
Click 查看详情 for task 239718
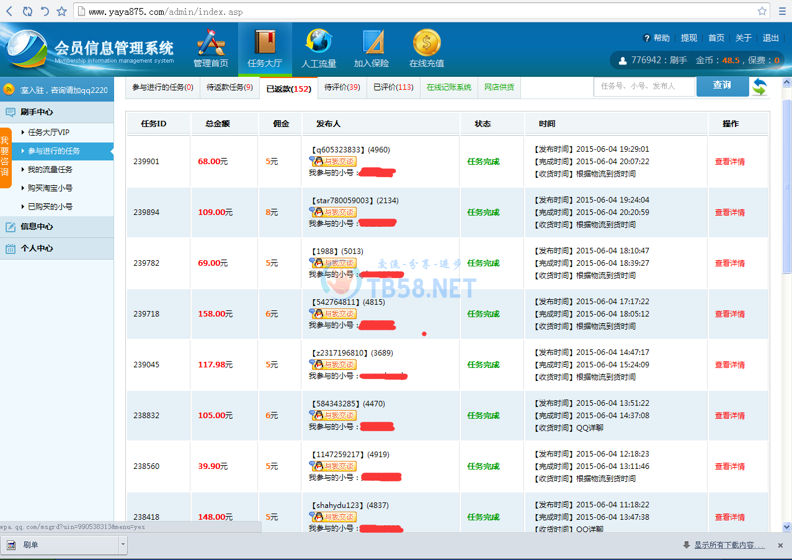pyautogui.click(x=730, y=314)
